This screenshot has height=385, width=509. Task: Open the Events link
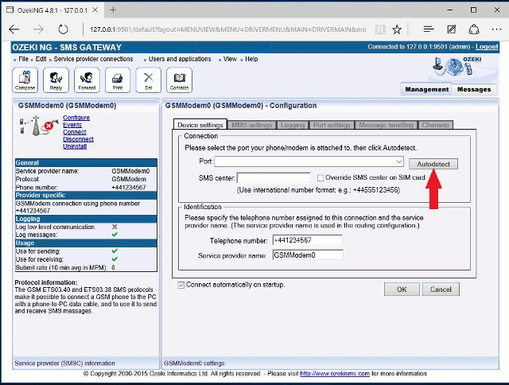point(72,125)
